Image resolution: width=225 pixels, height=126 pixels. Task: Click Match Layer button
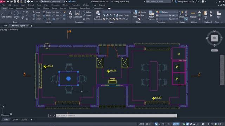coord(122,19)
